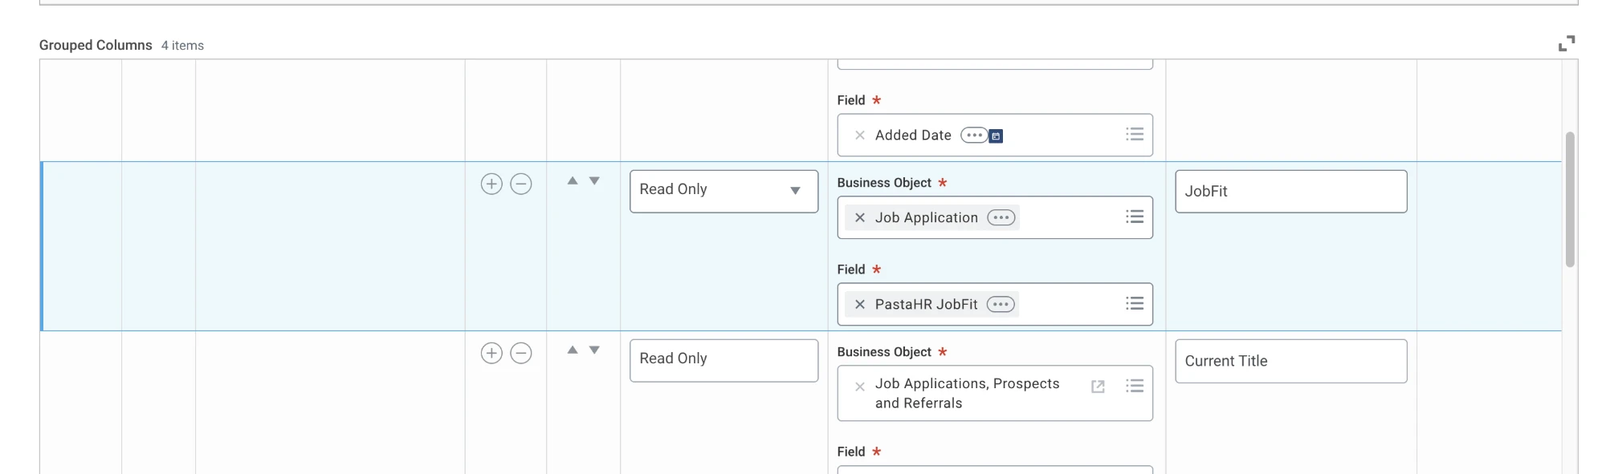Move the Current Title row up

[x=573, y=350]
